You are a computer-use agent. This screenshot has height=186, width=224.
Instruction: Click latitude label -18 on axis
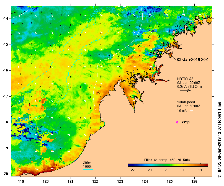[5, 122]
